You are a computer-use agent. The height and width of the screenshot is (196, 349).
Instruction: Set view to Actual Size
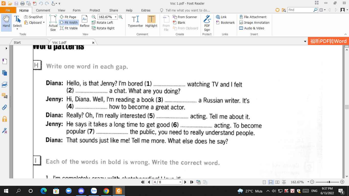[x=53, y=23]
